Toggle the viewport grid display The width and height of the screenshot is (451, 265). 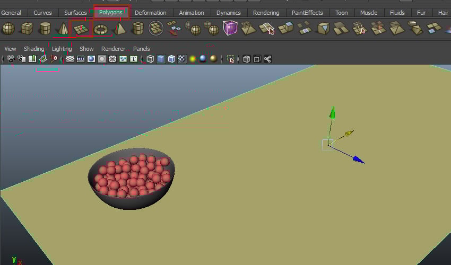coord(70,59)
